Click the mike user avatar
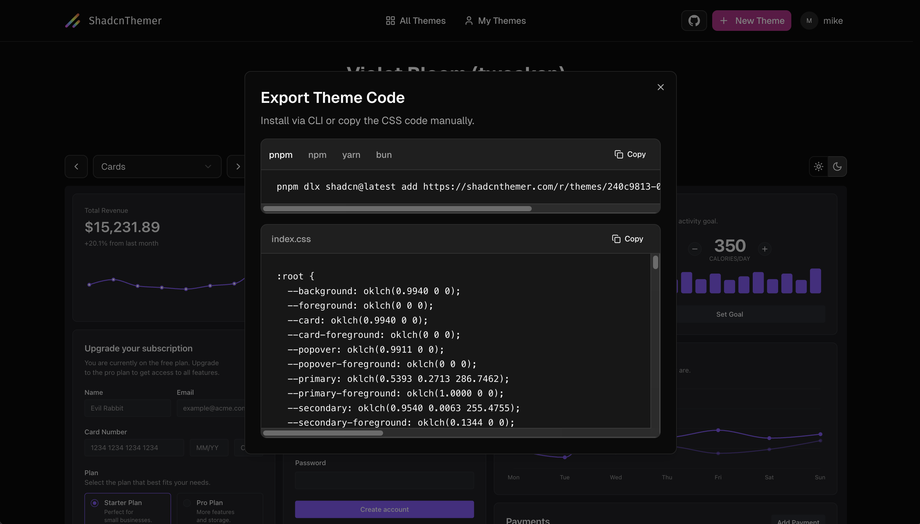This screenshot has height=524, width=920. pyautogui.click(x=809, y=21)
